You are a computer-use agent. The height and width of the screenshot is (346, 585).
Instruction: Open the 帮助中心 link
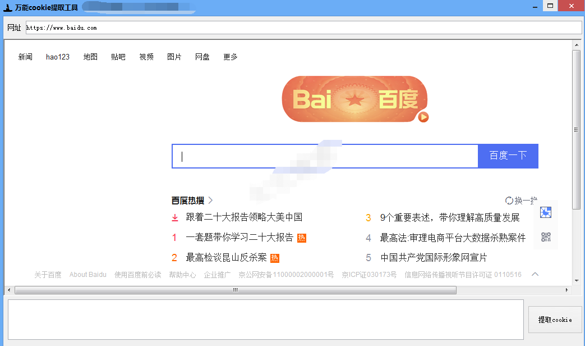[183, 274]
